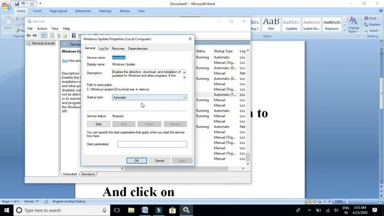Open the Services Action menu
This screenshot has height=216, width=384.
coord(42,29)
